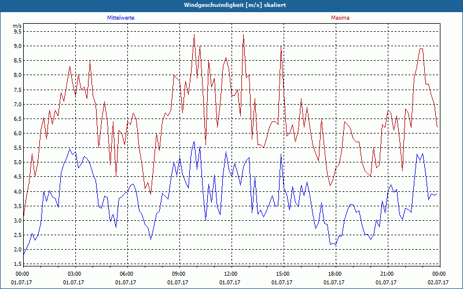Click the 4,5 y-axis value
463x289 pixels.
17,177
